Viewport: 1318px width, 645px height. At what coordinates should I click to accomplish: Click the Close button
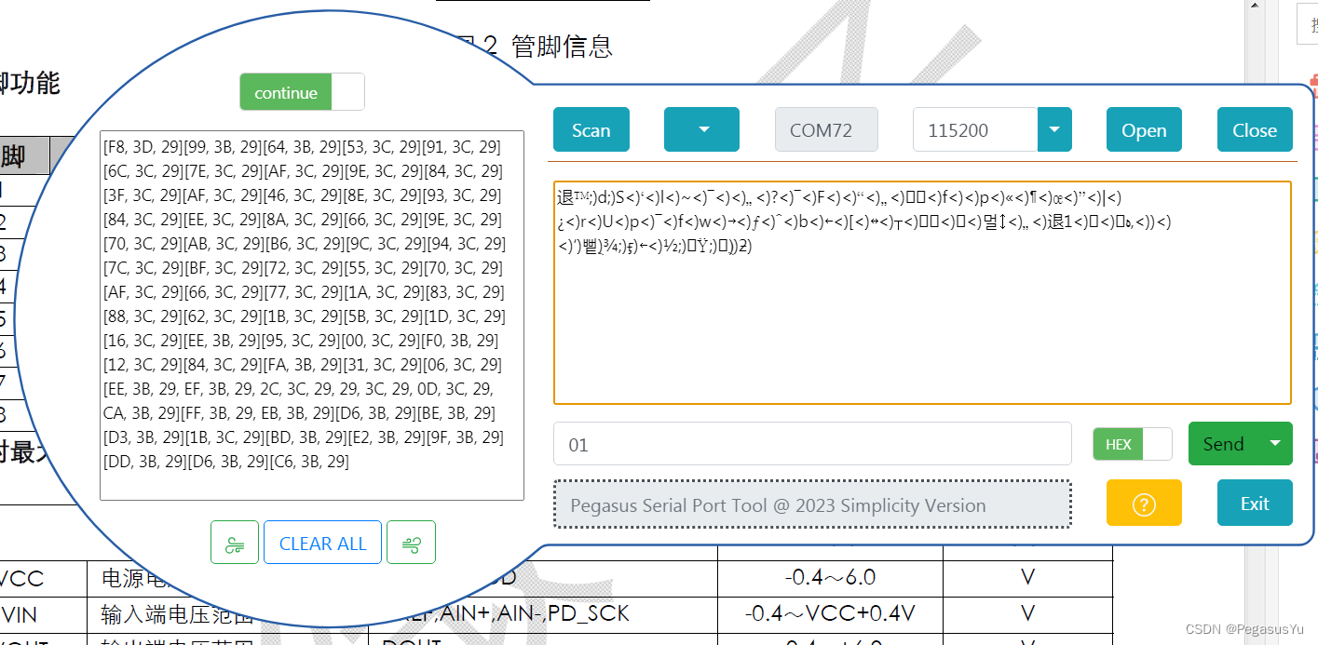coord(1254,129)
